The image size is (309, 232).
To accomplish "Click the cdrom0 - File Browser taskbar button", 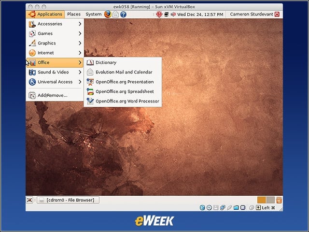I will (x=68, y=200).
